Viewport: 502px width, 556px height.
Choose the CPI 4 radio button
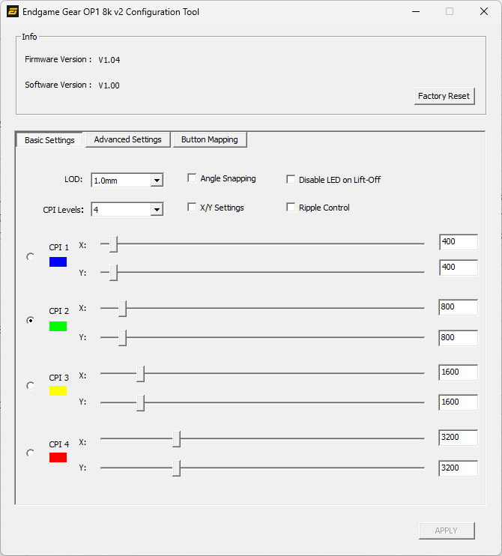[30, 453]
